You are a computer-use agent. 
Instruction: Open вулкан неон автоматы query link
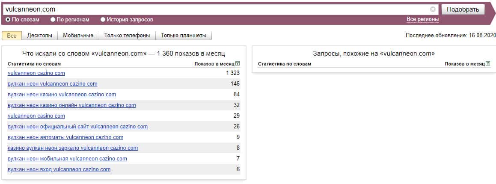click(x=65, y=137)
